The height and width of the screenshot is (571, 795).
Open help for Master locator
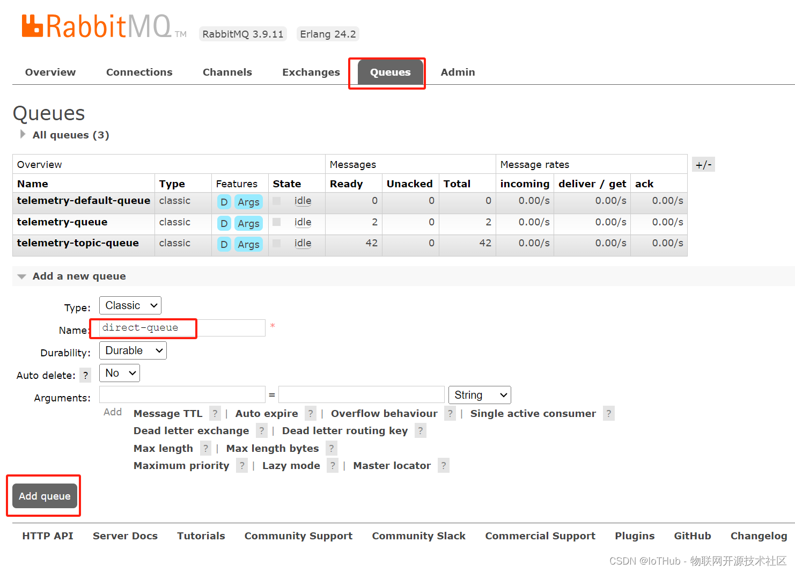[x=444, y=465]
